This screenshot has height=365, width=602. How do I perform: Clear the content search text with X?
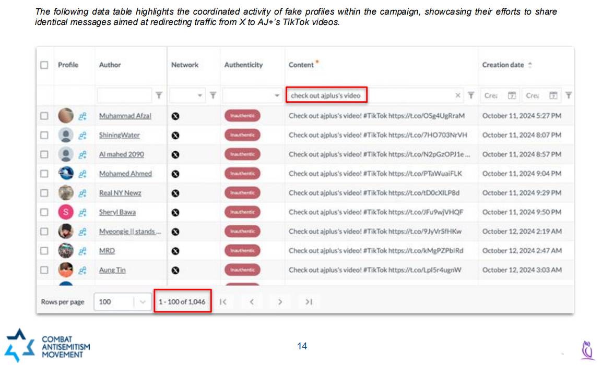tap(458, 95)
